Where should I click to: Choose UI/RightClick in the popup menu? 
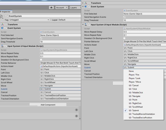click(x=143, y=103)
